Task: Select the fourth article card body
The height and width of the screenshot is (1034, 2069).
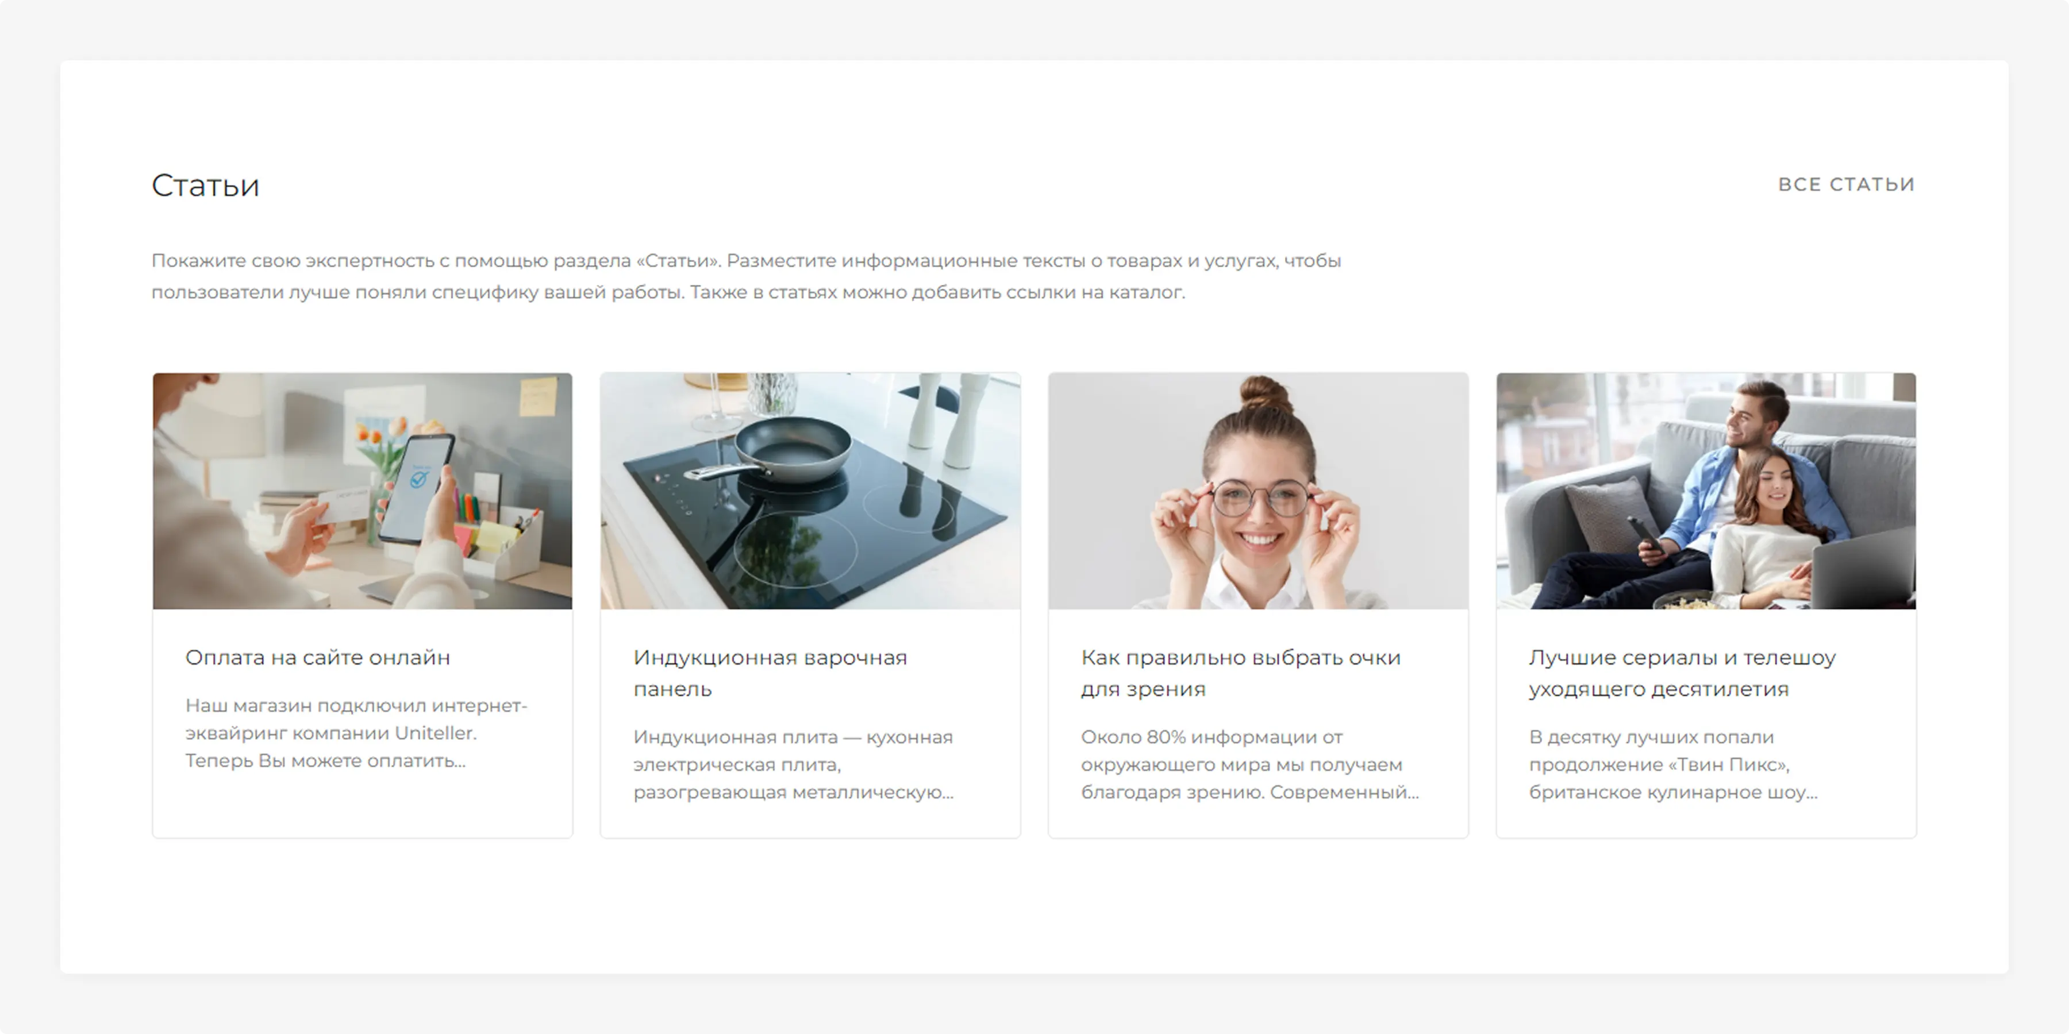Action: (x=1706, y=723)
